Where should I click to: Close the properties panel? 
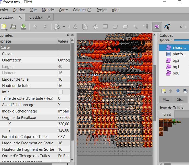(x=72, y=35)
